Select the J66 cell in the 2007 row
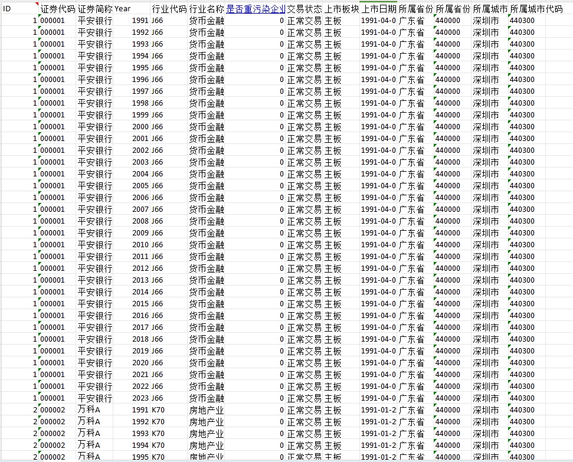 (x=169, y=209)
